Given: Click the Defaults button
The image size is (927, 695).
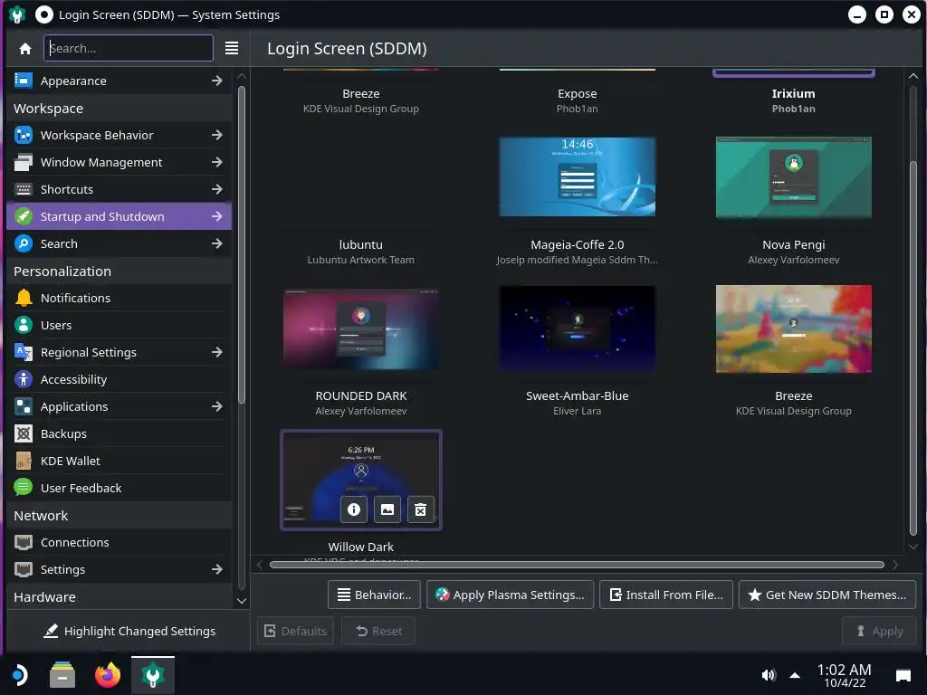Looking at the screenshot, I should pos(296,631).
